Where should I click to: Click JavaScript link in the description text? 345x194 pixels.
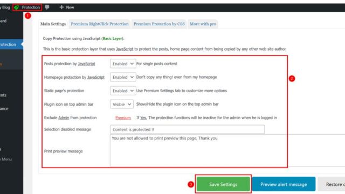click(125, 49)
